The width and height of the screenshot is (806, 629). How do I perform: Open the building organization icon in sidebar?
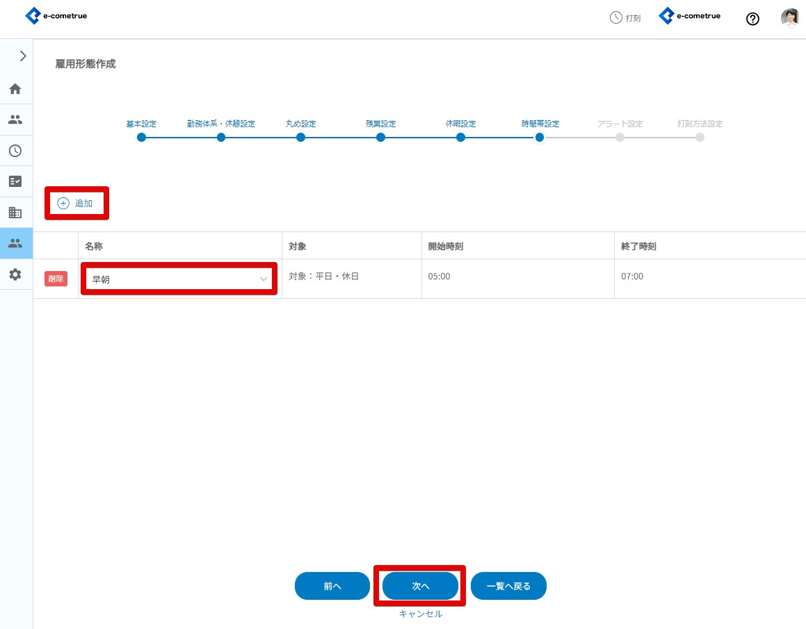pos(15,212)
